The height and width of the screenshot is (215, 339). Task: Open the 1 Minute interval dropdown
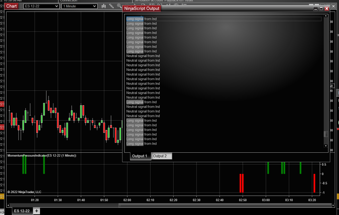(79, 6)
